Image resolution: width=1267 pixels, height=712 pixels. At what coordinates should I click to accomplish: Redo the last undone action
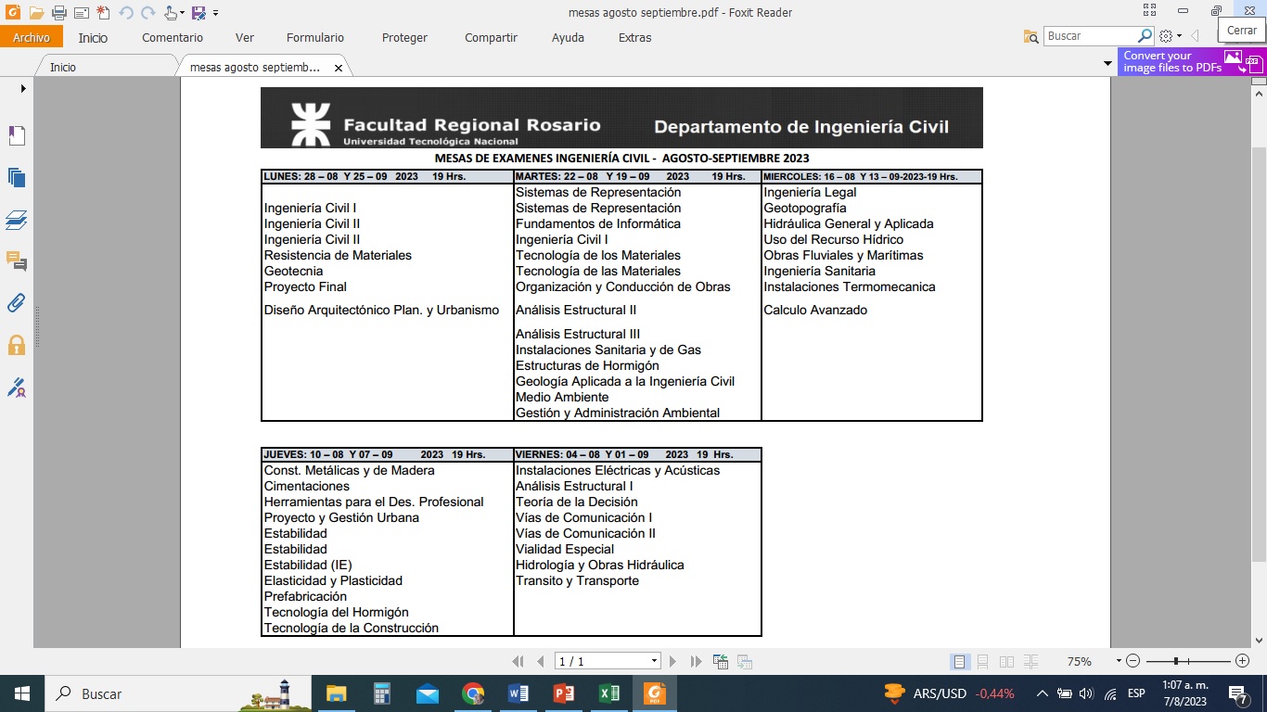coord(147,13)
